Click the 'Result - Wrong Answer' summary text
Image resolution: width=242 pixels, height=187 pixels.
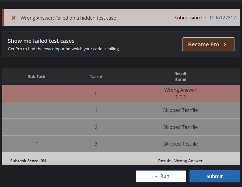pyautogui.click(x=180, y=161)
